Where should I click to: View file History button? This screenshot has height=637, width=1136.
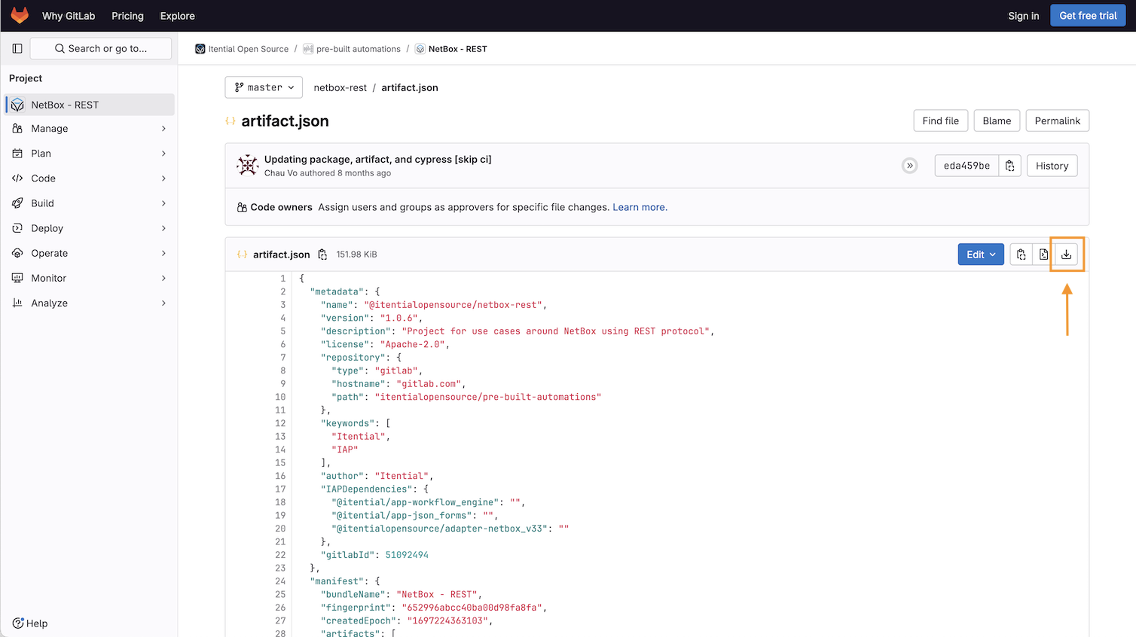click(x=1052, y=166)
